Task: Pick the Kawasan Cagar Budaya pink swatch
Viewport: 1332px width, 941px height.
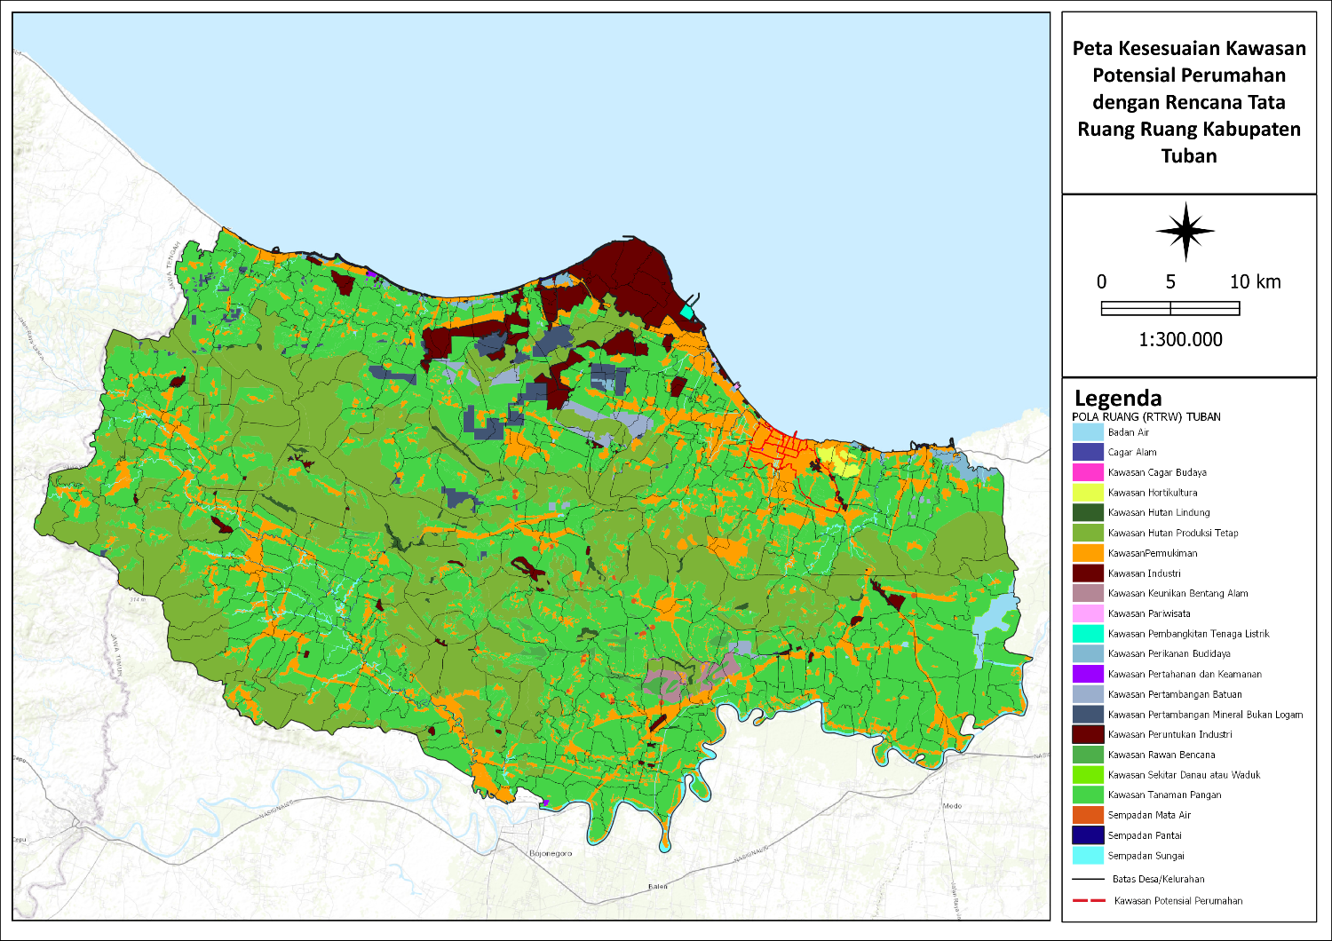Action: 1088,472
